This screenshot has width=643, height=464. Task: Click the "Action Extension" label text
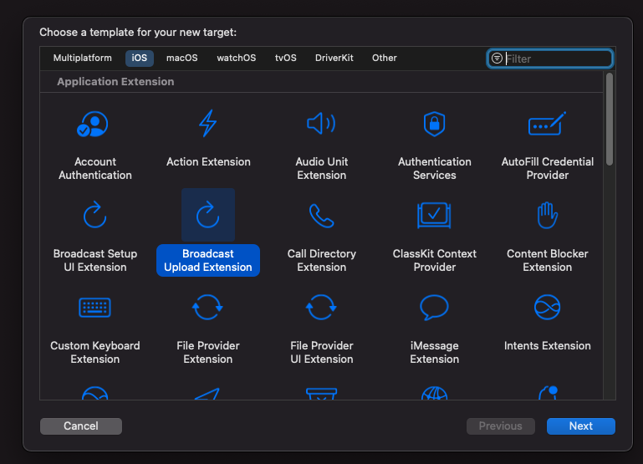click(x=208, y=162)
